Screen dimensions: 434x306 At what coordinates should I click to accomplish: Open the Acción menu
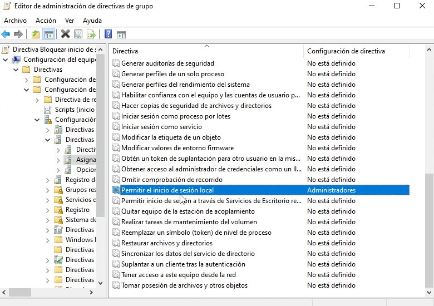tap(46, 21)
